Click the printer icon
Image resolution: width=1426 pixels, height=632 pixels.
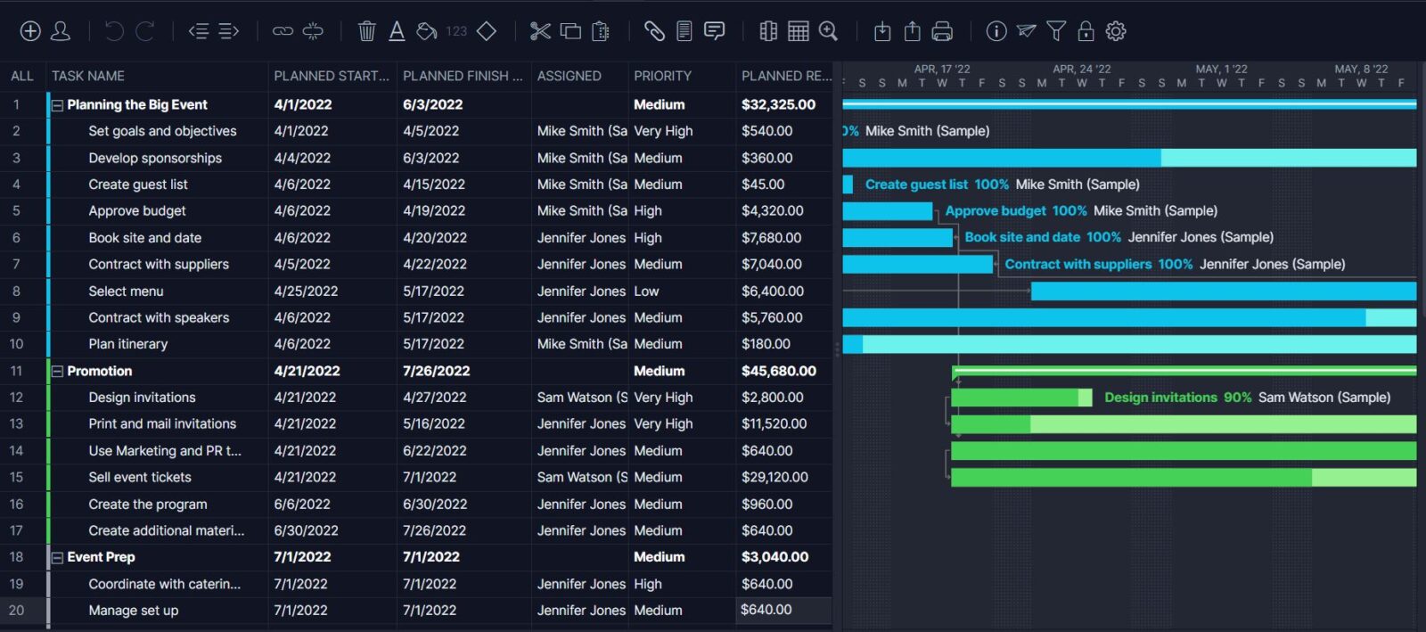pos(942,31)
